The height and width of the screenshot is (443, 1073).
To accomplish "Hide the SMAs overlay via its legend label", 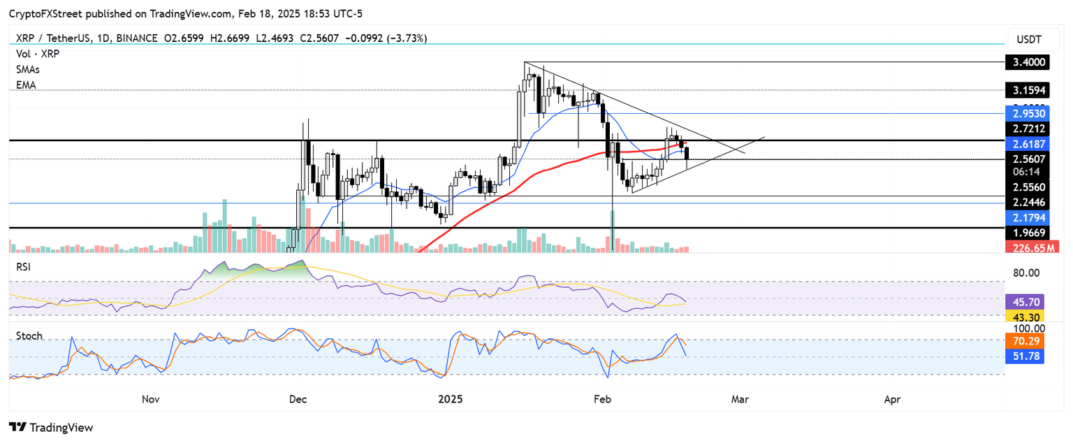I will (x=27, y=69).
